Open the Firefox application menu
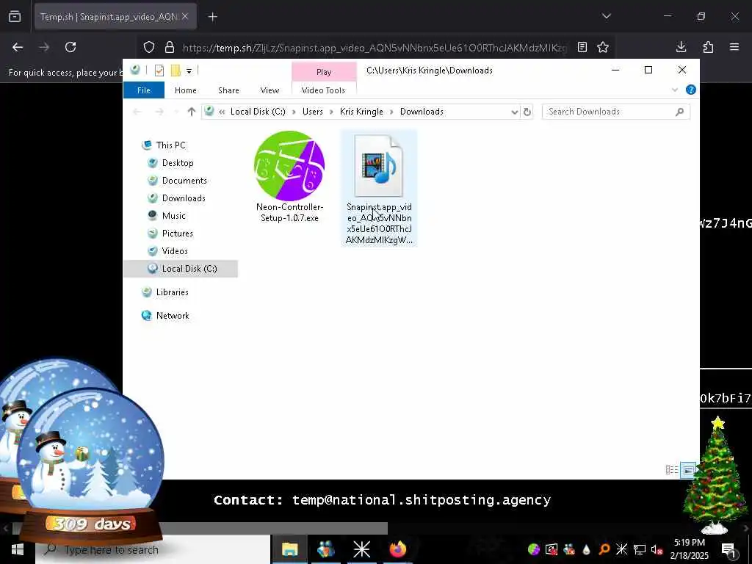 click(734, 47)
